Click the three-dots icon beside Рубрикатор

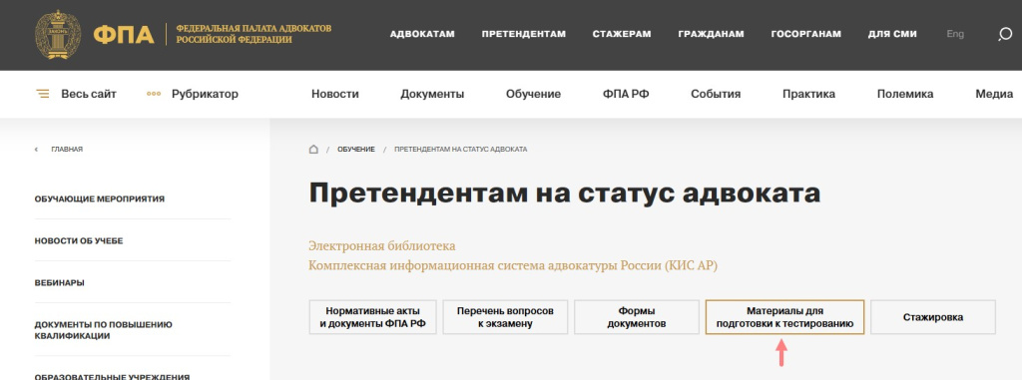(x=154, y=94)
